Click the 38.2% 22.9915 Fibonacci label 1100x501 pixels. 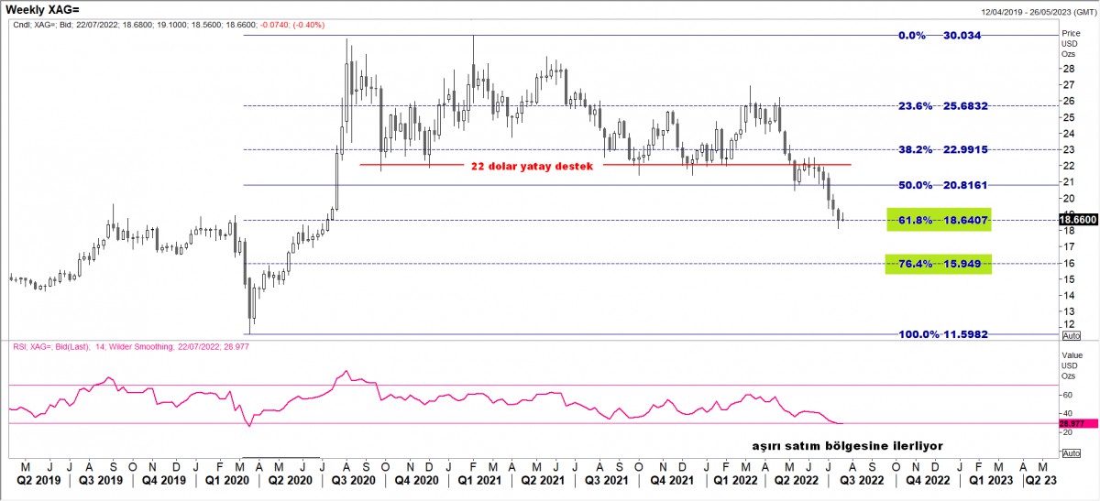point(940,149)
